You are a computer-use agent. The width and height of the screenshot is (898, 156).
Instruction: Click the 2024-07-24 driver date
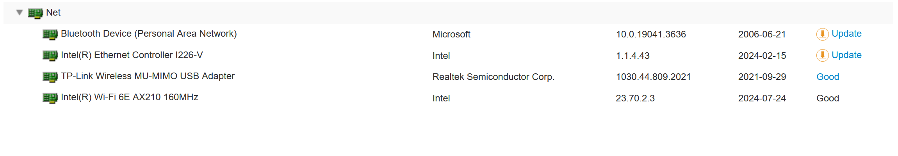[762, 98]
